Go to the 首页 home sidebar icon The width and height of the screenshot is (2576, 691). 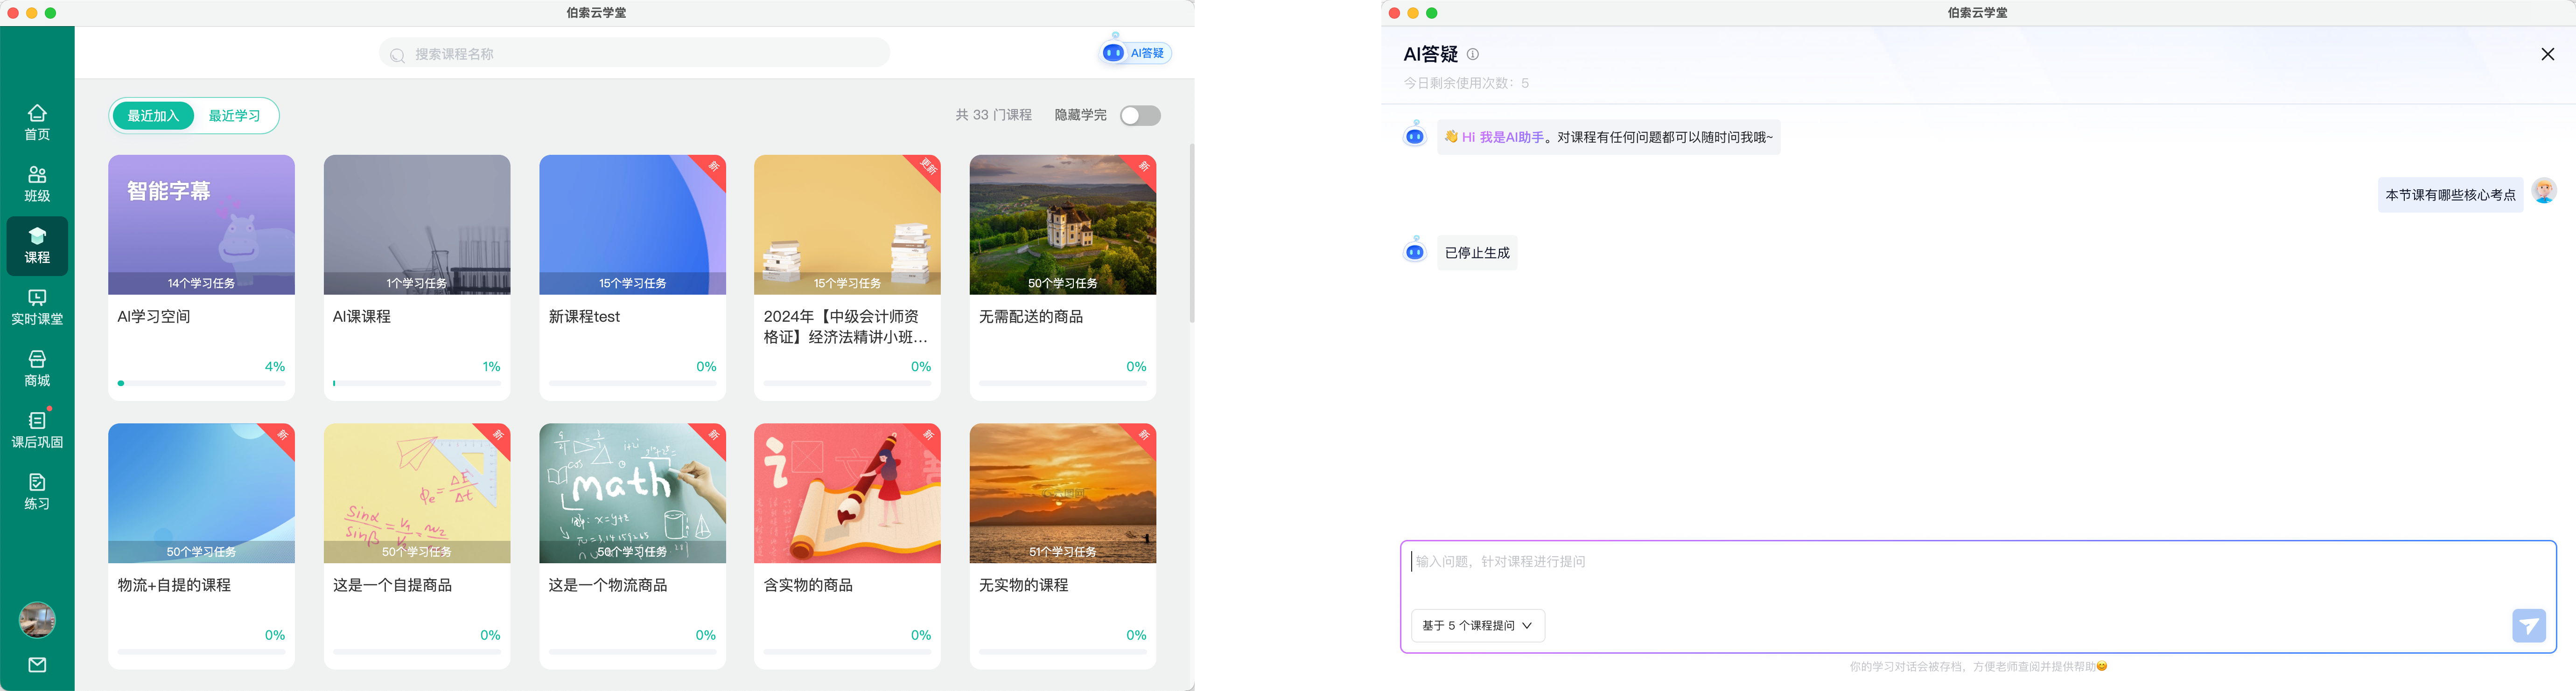[37, 122]
